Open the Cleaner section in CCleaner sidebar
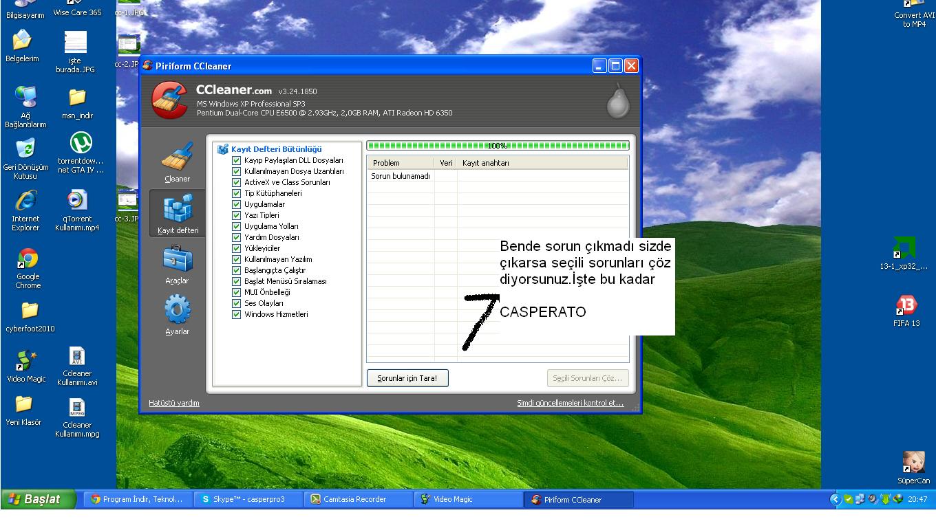Image resolution: width=936 pixels, height=528 pixels. coord(177,162)
